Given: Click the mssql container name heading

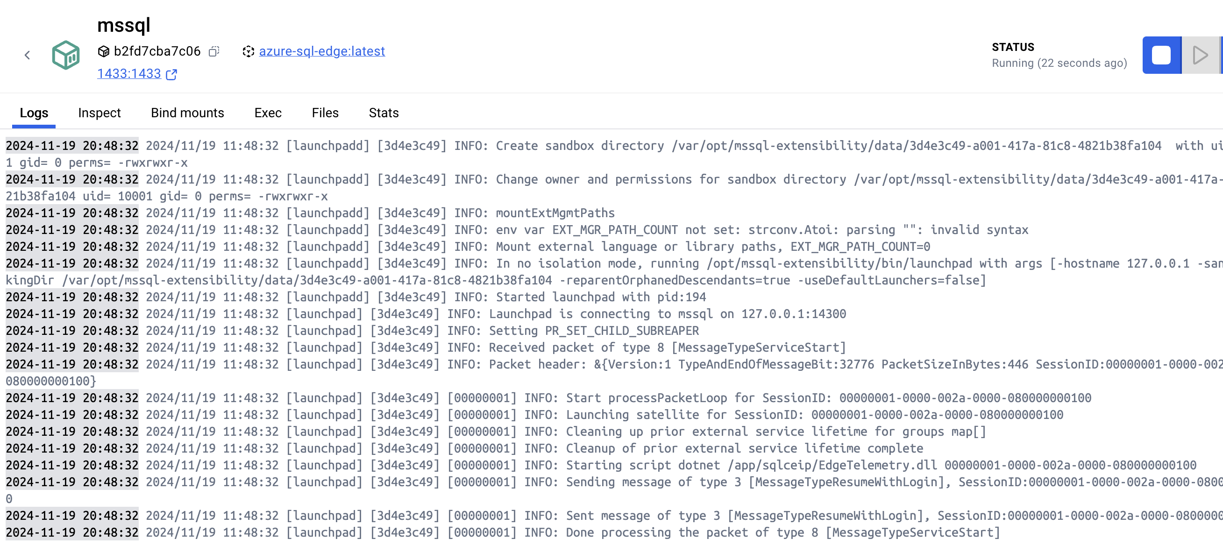Looking at the screenshot, I should click(x=123, y=25).
